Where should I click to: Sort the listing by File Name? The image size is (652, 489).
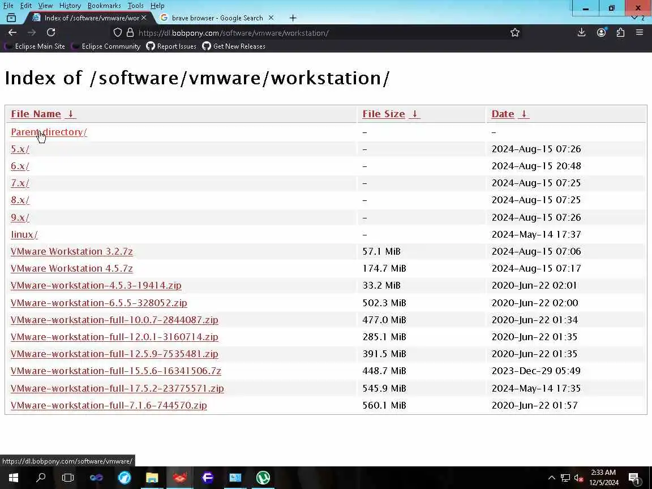36,114
